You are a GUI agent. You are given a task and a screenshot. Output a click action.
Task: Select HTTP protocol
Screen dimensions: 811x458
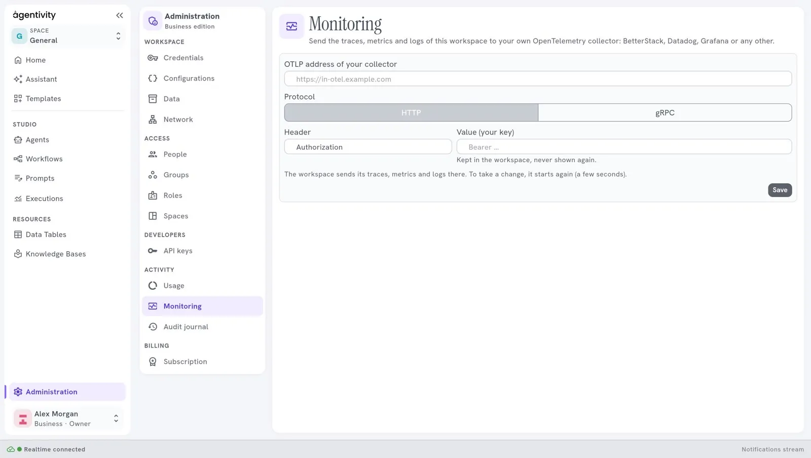pos(411,112)
